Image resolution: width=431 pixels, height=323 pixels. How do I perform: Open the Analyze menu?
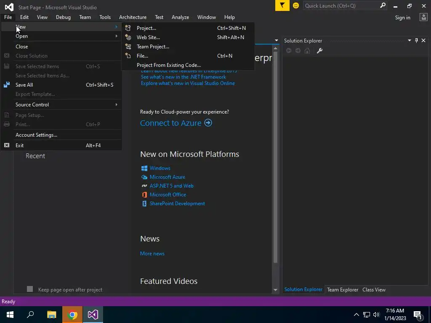pos(180,17)
